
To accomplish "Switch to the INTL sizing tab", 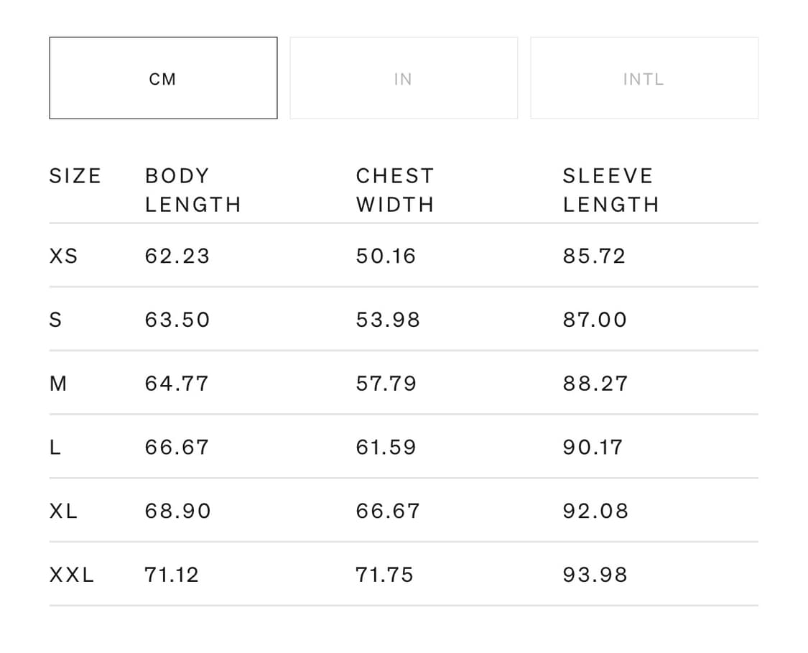I will (644, 78).
